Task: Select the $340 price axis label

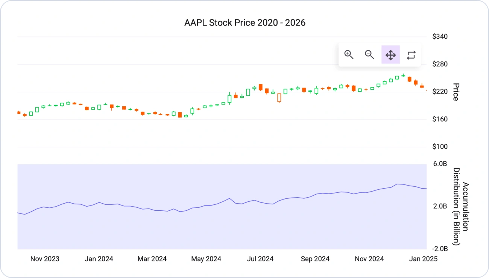Action: [440, 37]
